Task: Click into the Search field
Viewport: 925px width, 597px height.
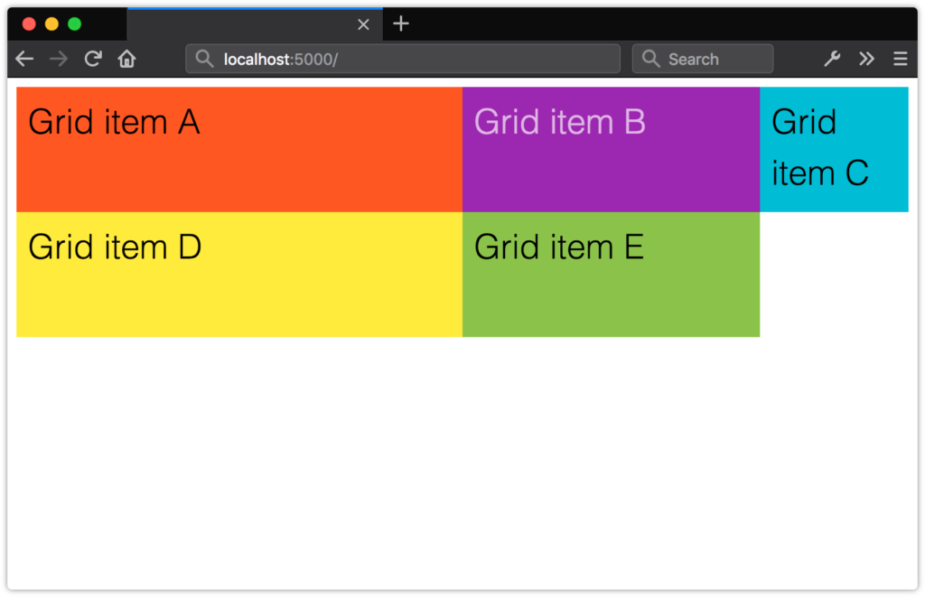Action: 703,59
